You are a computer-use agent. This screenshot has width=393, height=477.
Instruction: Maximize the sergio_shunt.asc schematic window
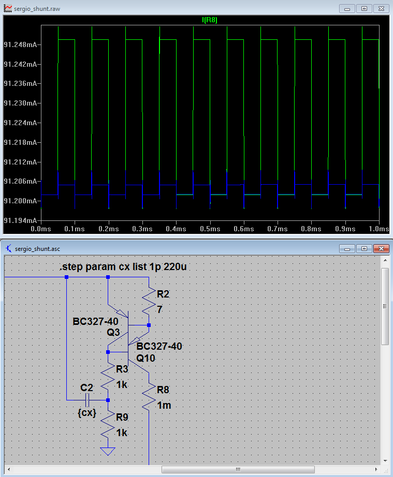pos(364,249)
